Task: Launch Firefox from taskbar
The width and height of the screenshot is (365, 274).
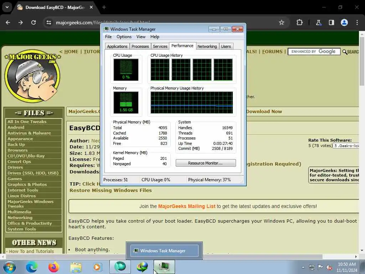Action: click(x=53, y=267)
